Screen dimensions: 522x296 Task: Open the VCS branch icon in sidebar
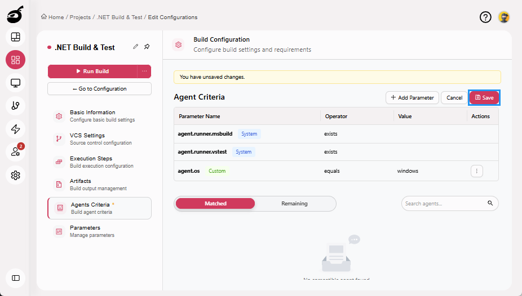[15, 106]
